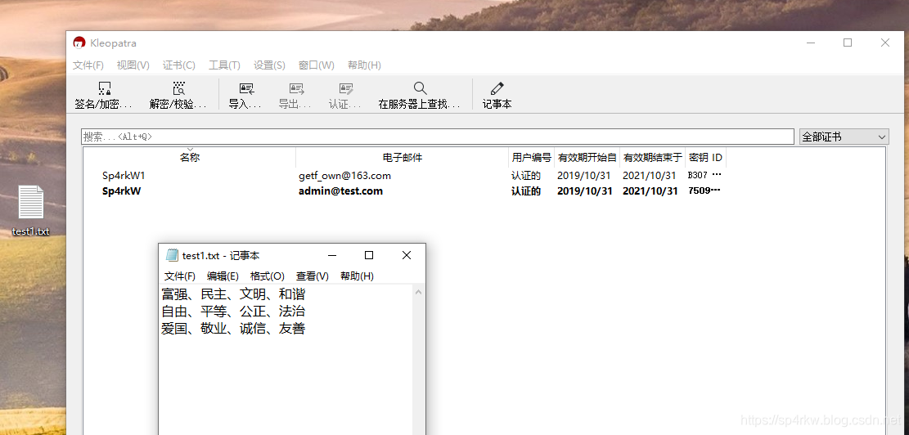Click the test1.txt file icon on desktop
The height and width of the screenshot is (435, 909).
coord(31,203)
